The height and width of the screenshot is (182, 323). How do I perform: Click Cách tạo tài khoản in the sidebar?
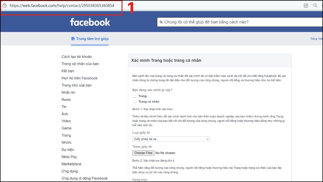pyautogui.click(x=76, y=57)
